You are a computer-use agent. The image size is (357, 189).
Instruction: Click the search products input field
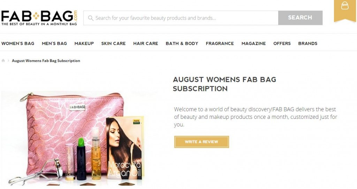(181, 18)
